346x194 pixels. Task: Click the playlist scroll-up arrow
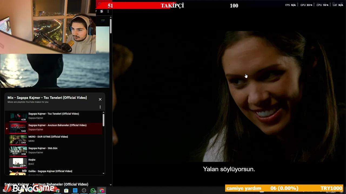(x=104, y=112)
